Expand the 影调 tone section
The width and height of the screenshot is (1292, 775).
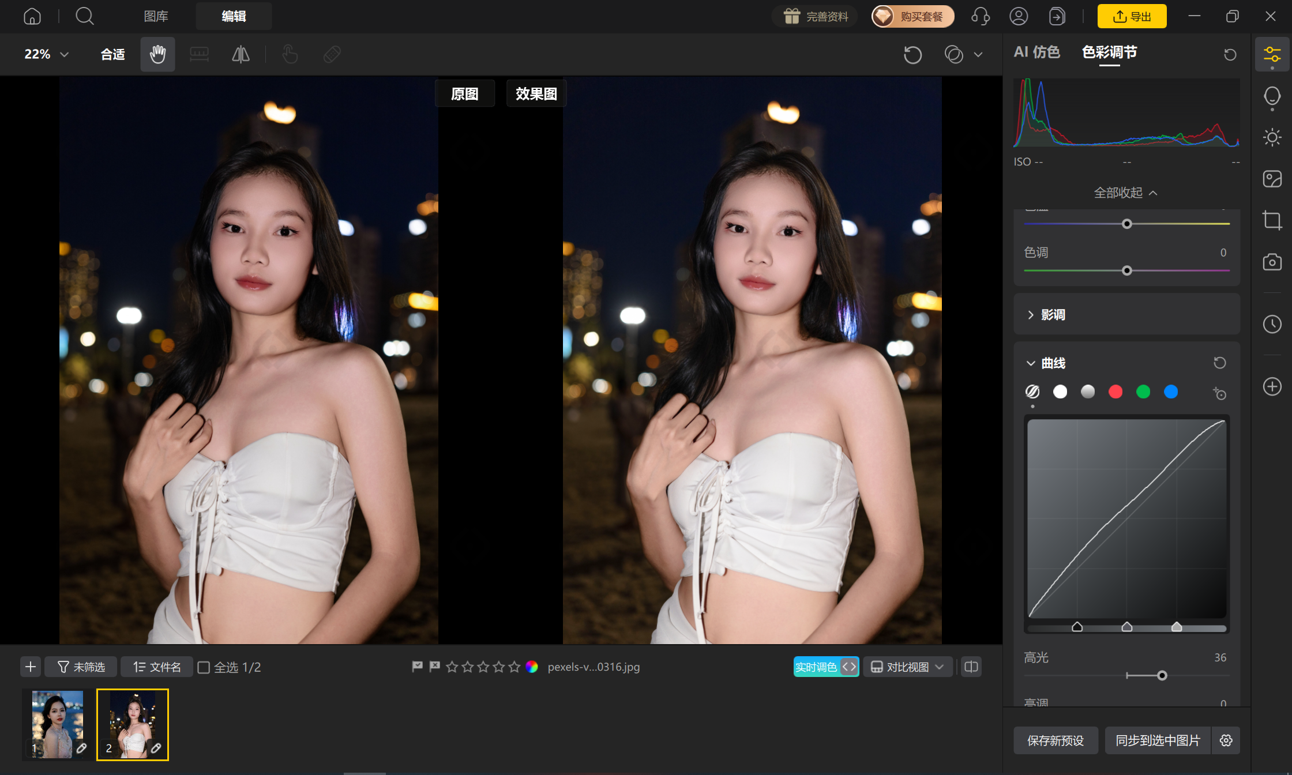(1126, 315)
